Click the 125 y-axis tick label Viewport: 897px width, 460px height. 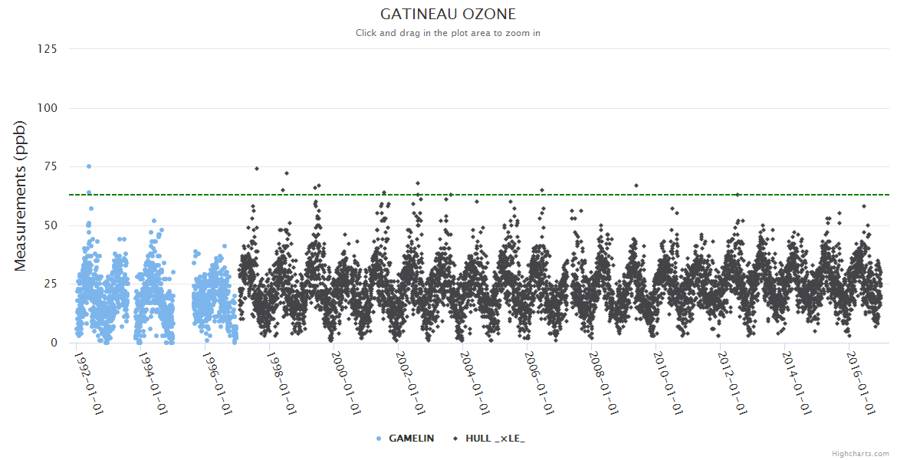[47, 49]
